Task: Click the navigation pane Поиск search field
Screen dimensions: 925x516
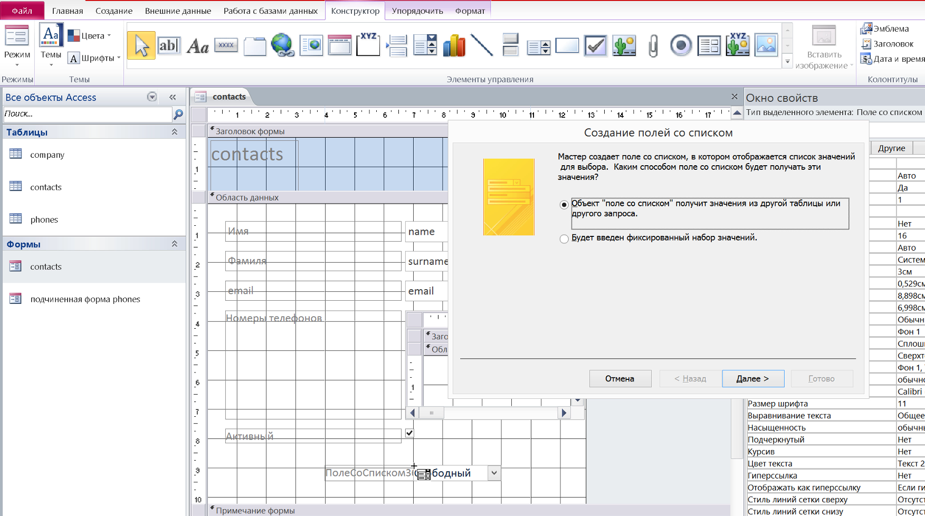Action: (x=87, y=114)
